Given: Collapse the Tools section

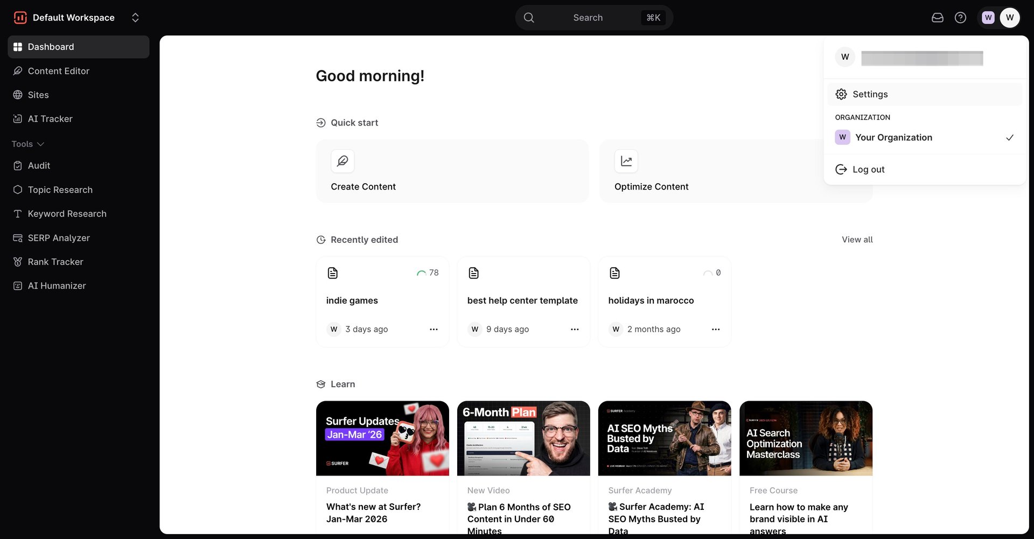Looking at the screenshot, I should click(x=28, y=144).
